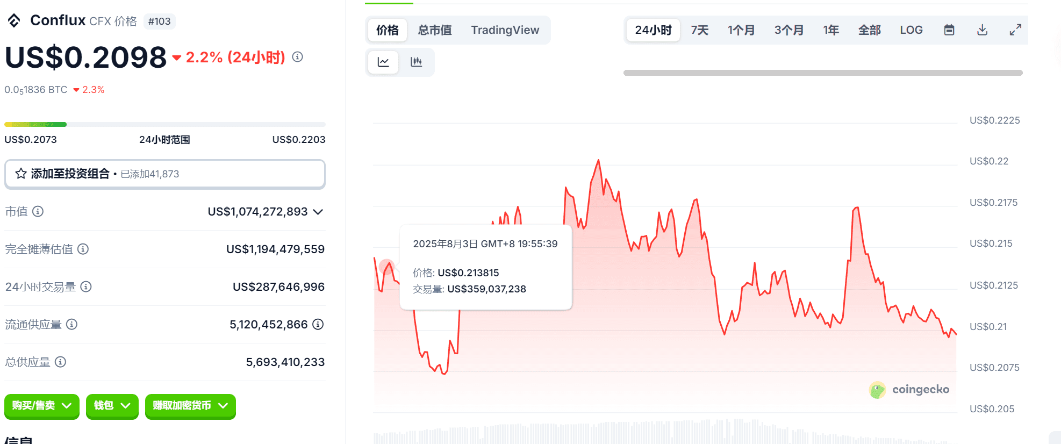Click 5,693,410,233 total supply value
The image size is (1061, 444).
[285, 362]
